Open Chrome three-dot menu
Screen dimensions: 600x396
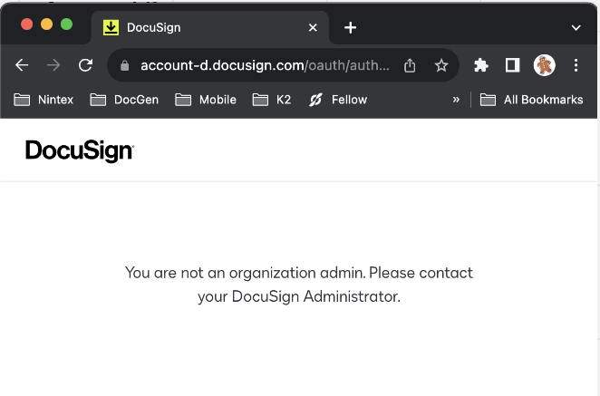tap(576, 65)
